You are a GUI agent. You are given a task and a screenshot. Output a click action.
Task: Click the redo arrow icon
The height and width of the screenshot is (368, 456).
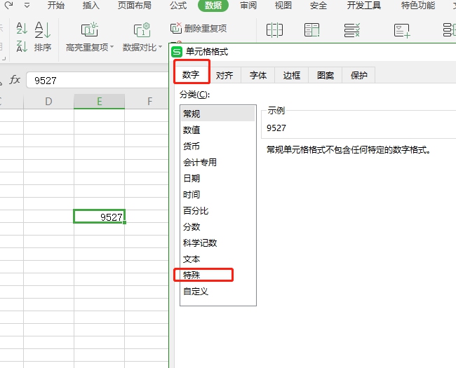[8, 5]
